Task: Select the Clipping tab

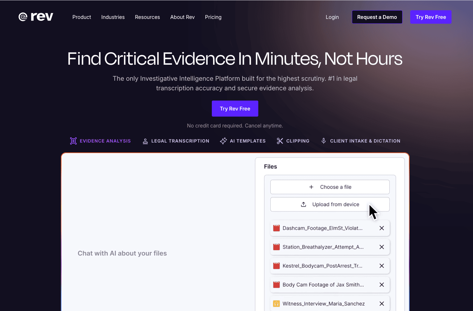Action: tap(293, 141)
